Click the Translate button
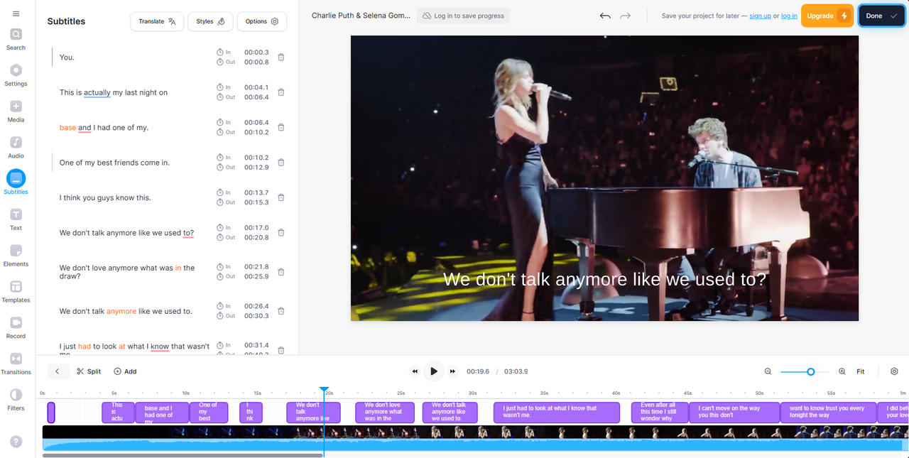Viewport: 909px width, 458px height. point(157,21)
